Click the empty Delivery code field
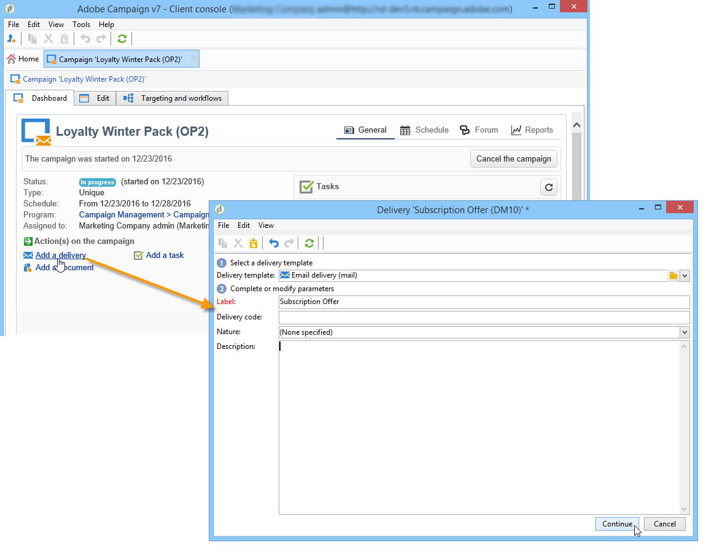 484,317
